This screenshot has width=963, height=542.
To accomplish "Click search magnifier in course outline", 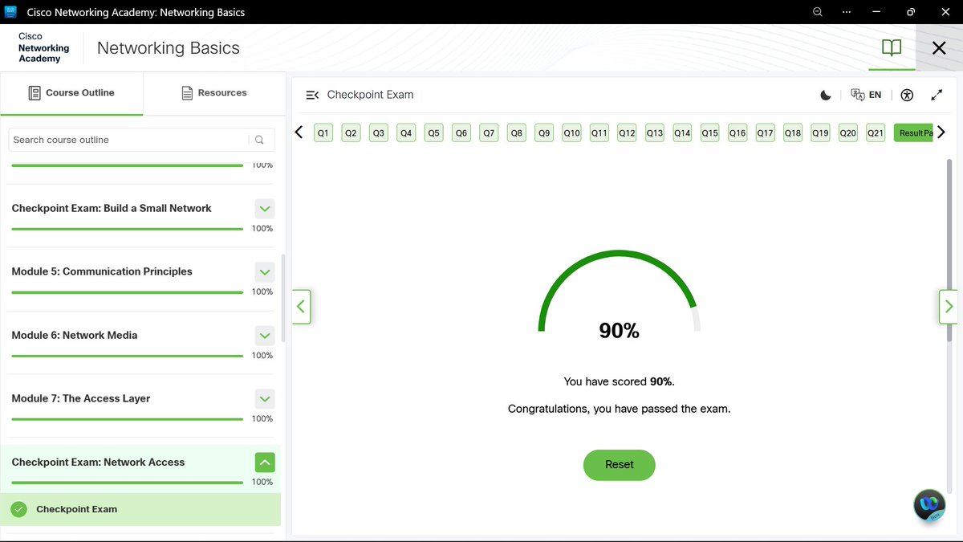I will (x=259, y=140).
